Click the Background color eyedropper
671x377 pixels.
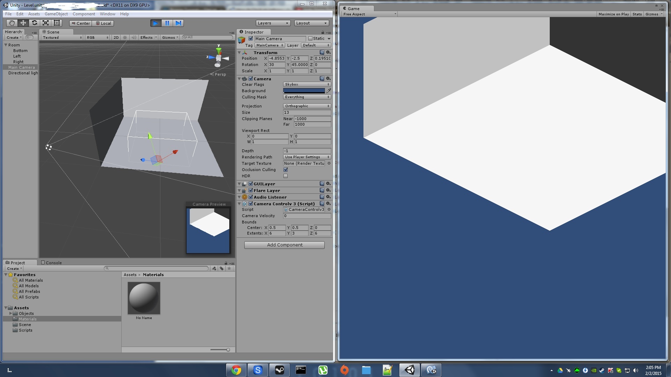point(329,90)
